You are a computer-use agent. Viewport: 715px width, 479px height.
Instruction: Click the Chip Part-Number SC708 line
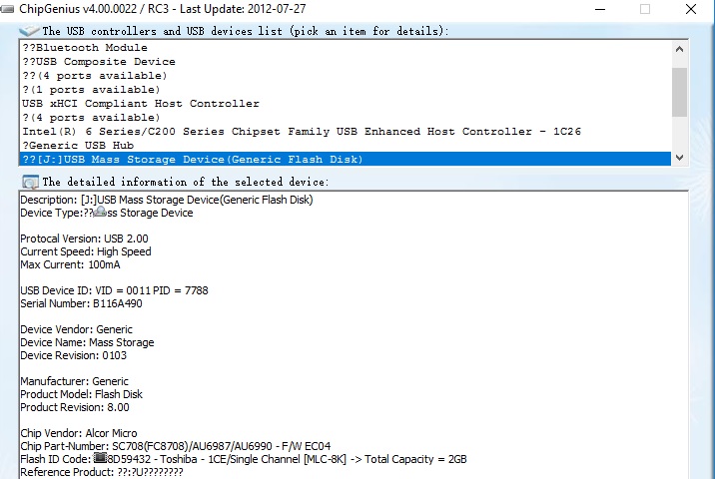coord(176,446)
